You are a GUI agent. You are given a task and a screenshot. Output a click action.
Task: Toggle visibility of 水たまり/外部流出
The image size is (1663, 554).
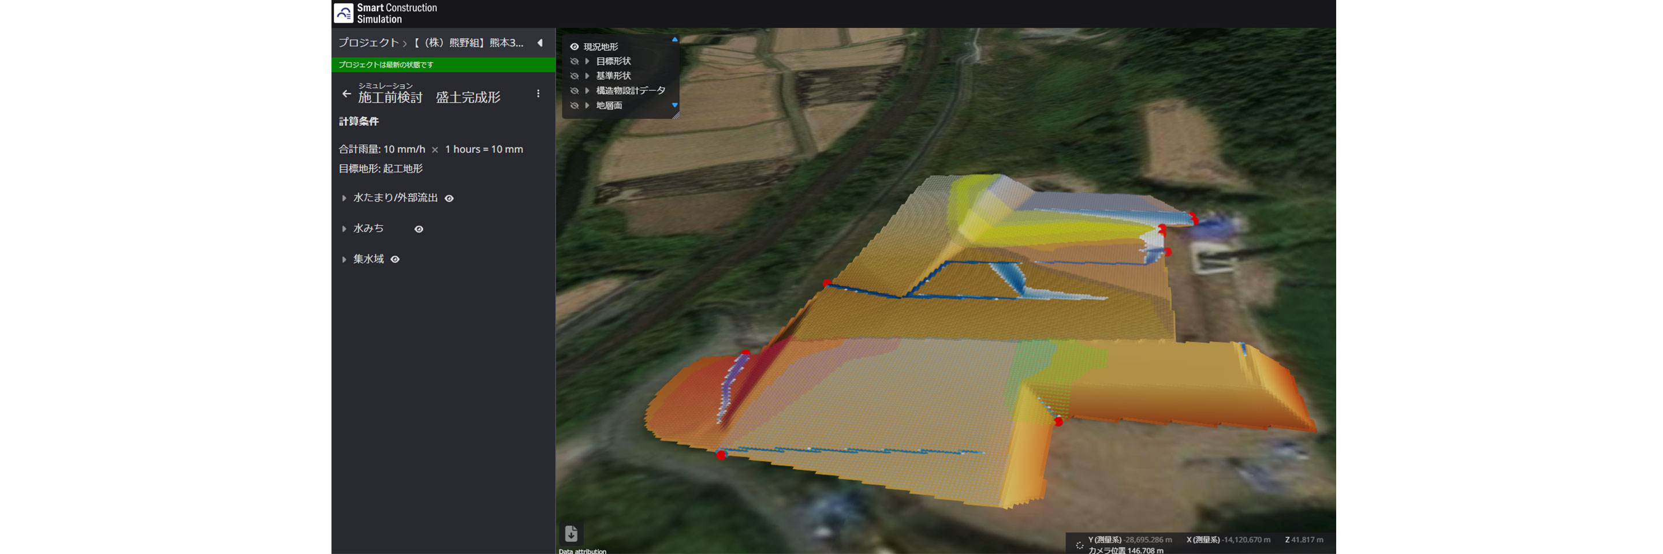(449, 199)
